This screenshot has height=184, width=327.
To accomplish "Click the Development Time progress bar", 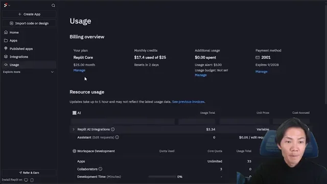I will [x=162, y=177].
